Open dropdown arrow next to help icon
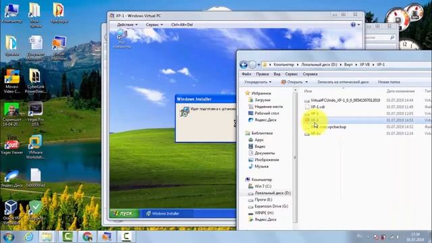 click(358, 24)
